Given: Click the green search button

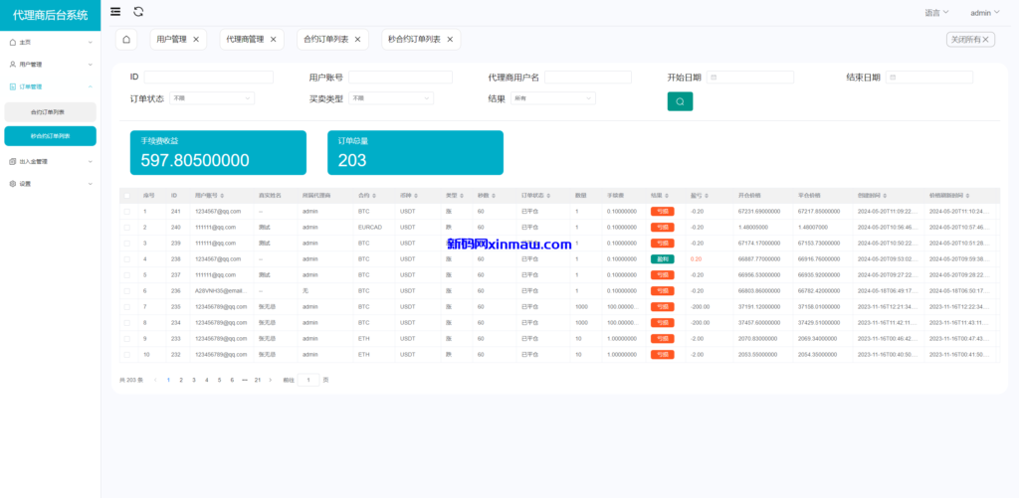Looking at the screenshot, I should click(x=680, y=101).
